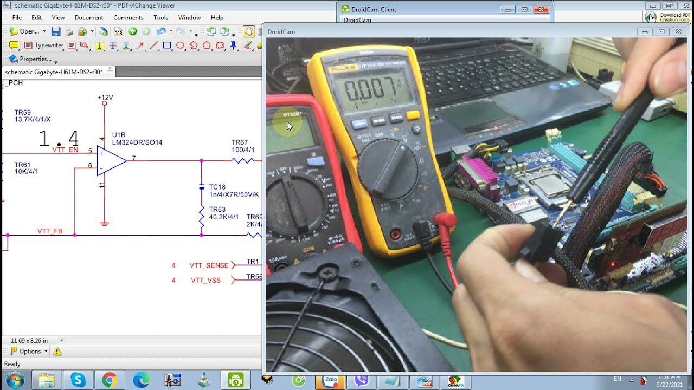Choose the Strikeout Text tool

(x=113, y=45)
